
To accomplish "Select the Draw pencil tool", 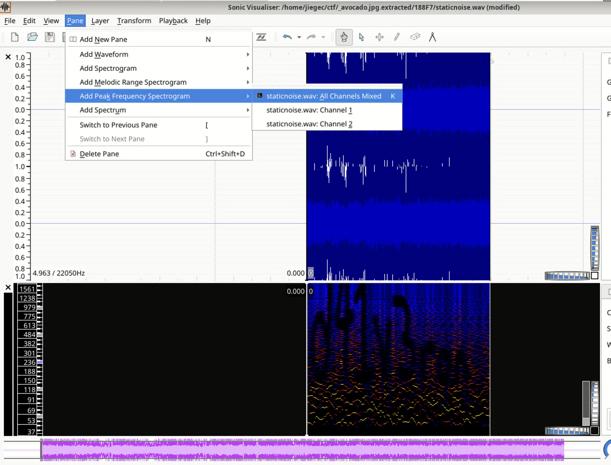I will point(397,37).
